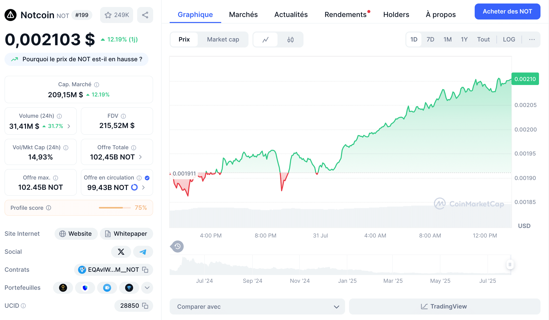Expand the wallets list chevron

(x=147, y=288)
